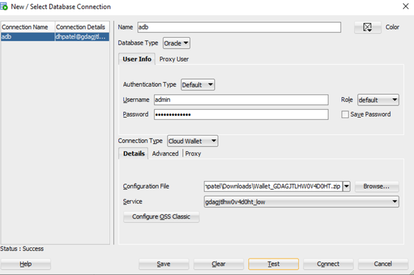This screenshot has width=414, height=275.
Task: Expand the Role dropdown
Action: click(378, 100)
